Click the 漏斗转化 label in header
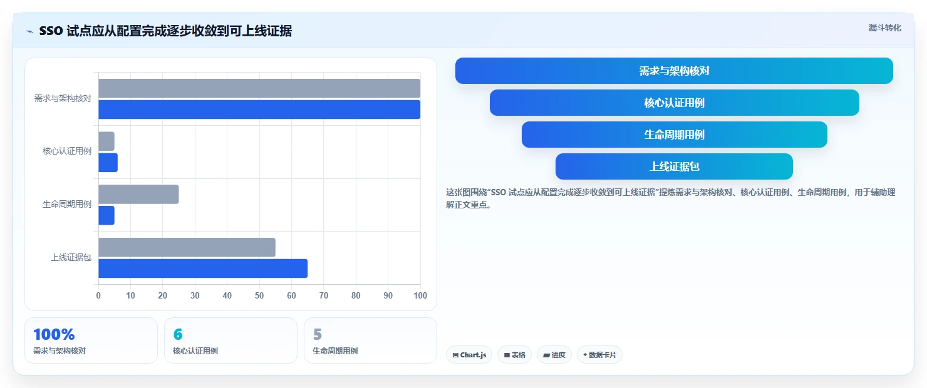This screenshot has width=927, height=388. pos(884,28)
